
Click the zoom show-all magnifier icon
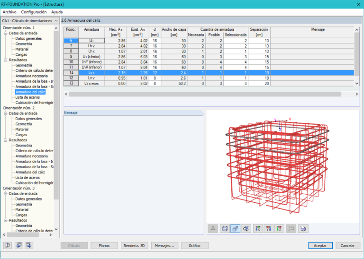(246, 229)
